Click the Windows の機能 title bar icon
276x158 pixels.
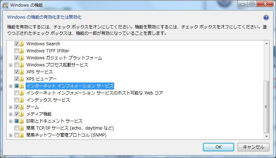(6, 5)
